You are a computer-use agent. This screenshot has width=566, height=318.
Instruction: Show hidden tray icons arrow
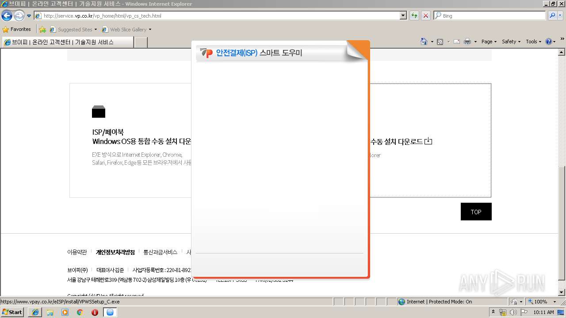pyautogui.click(x=493, y=312)
